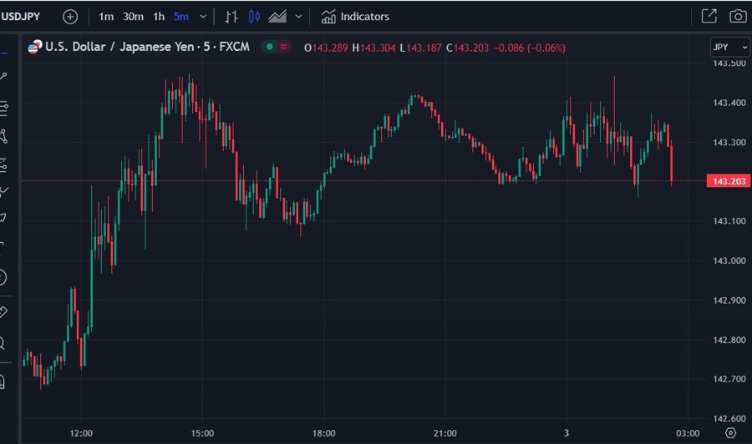Open chart settings gear icon
752x444 pixels.
(x=730, y=433)
